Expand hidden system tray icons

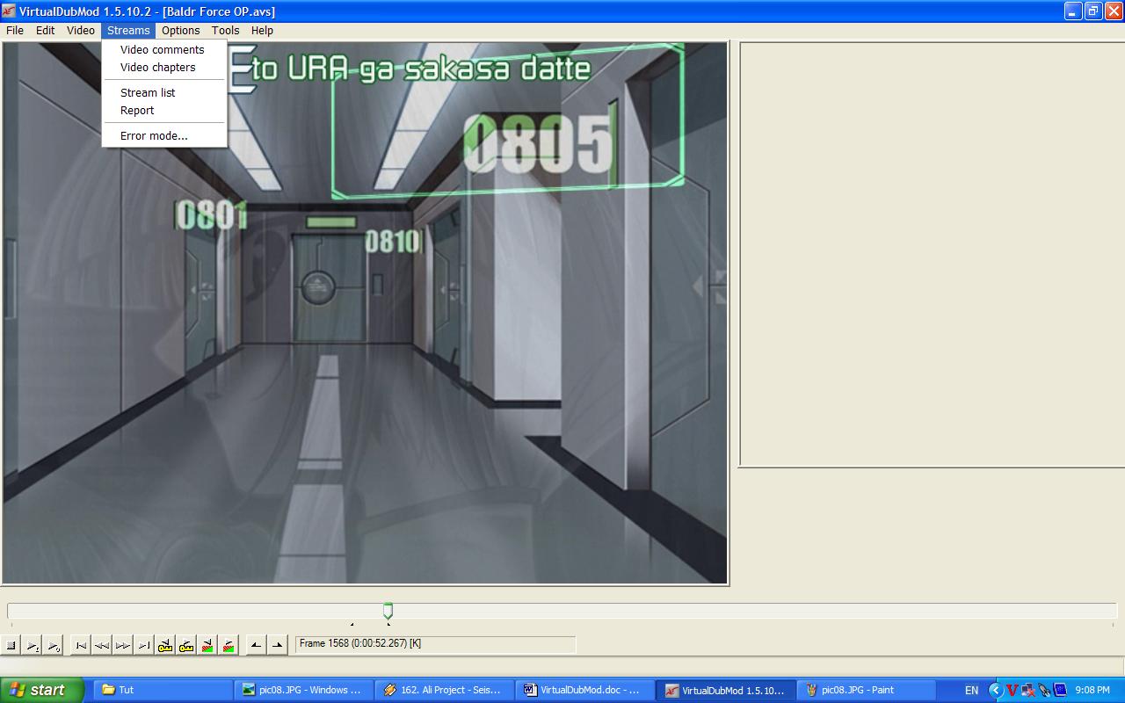point(996,690)
